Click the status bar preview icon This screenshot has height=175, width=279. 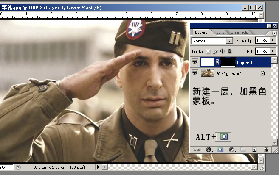coord(18,167)
